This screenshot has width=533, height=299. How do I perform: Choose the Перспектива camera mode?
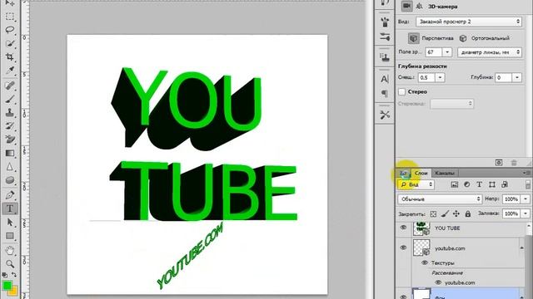point(414,38)
